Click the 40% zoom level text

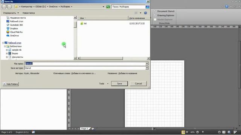tap(192, 132)
